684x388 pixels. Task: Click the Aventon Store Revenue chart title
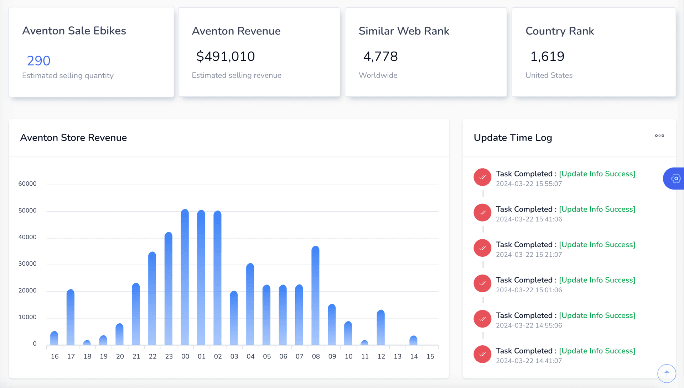point(73,138)
